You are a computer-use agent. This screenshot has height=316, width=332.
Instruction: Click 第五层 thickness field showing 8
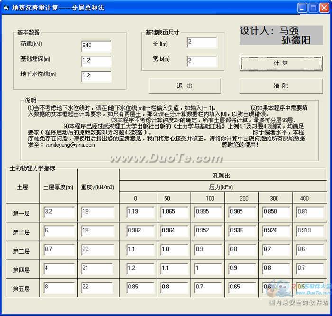(x=59, y=288)
